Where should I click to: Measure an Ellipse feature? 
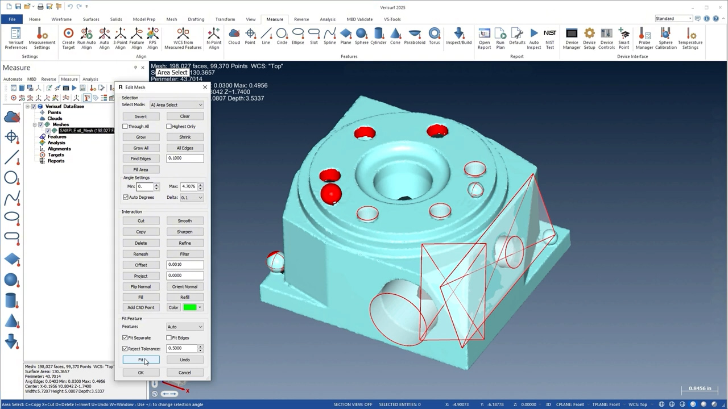[297, 36]
